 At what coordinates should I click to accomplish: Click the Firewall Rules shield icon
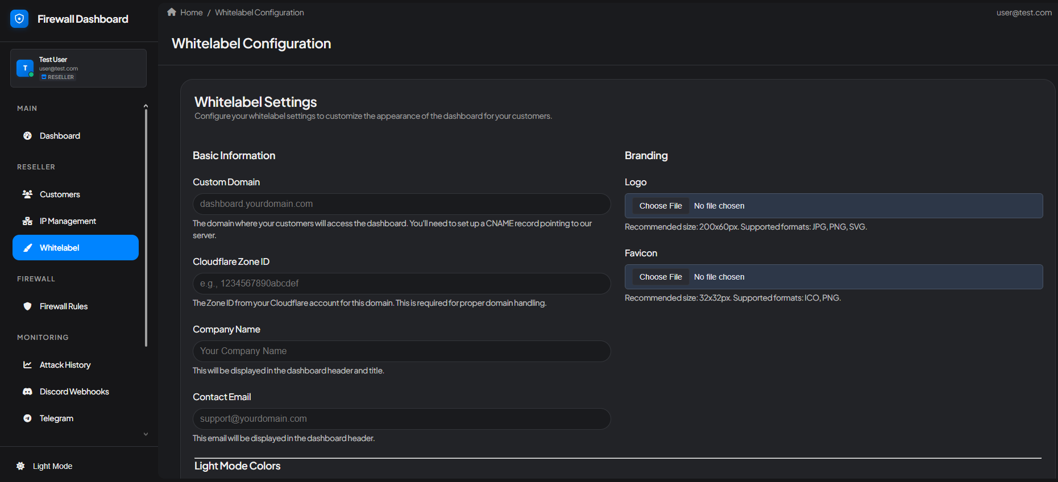click(27, 306)
